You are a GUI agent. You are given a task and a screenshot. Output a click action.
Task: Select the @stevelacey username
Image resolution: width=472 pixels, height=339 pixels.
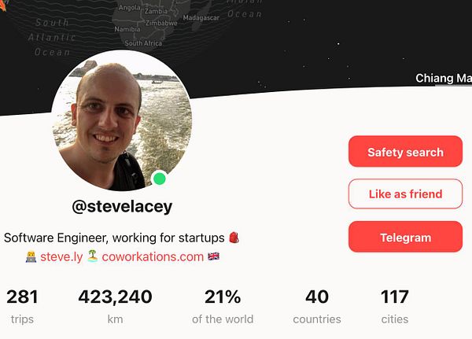(x=122, y=207)
